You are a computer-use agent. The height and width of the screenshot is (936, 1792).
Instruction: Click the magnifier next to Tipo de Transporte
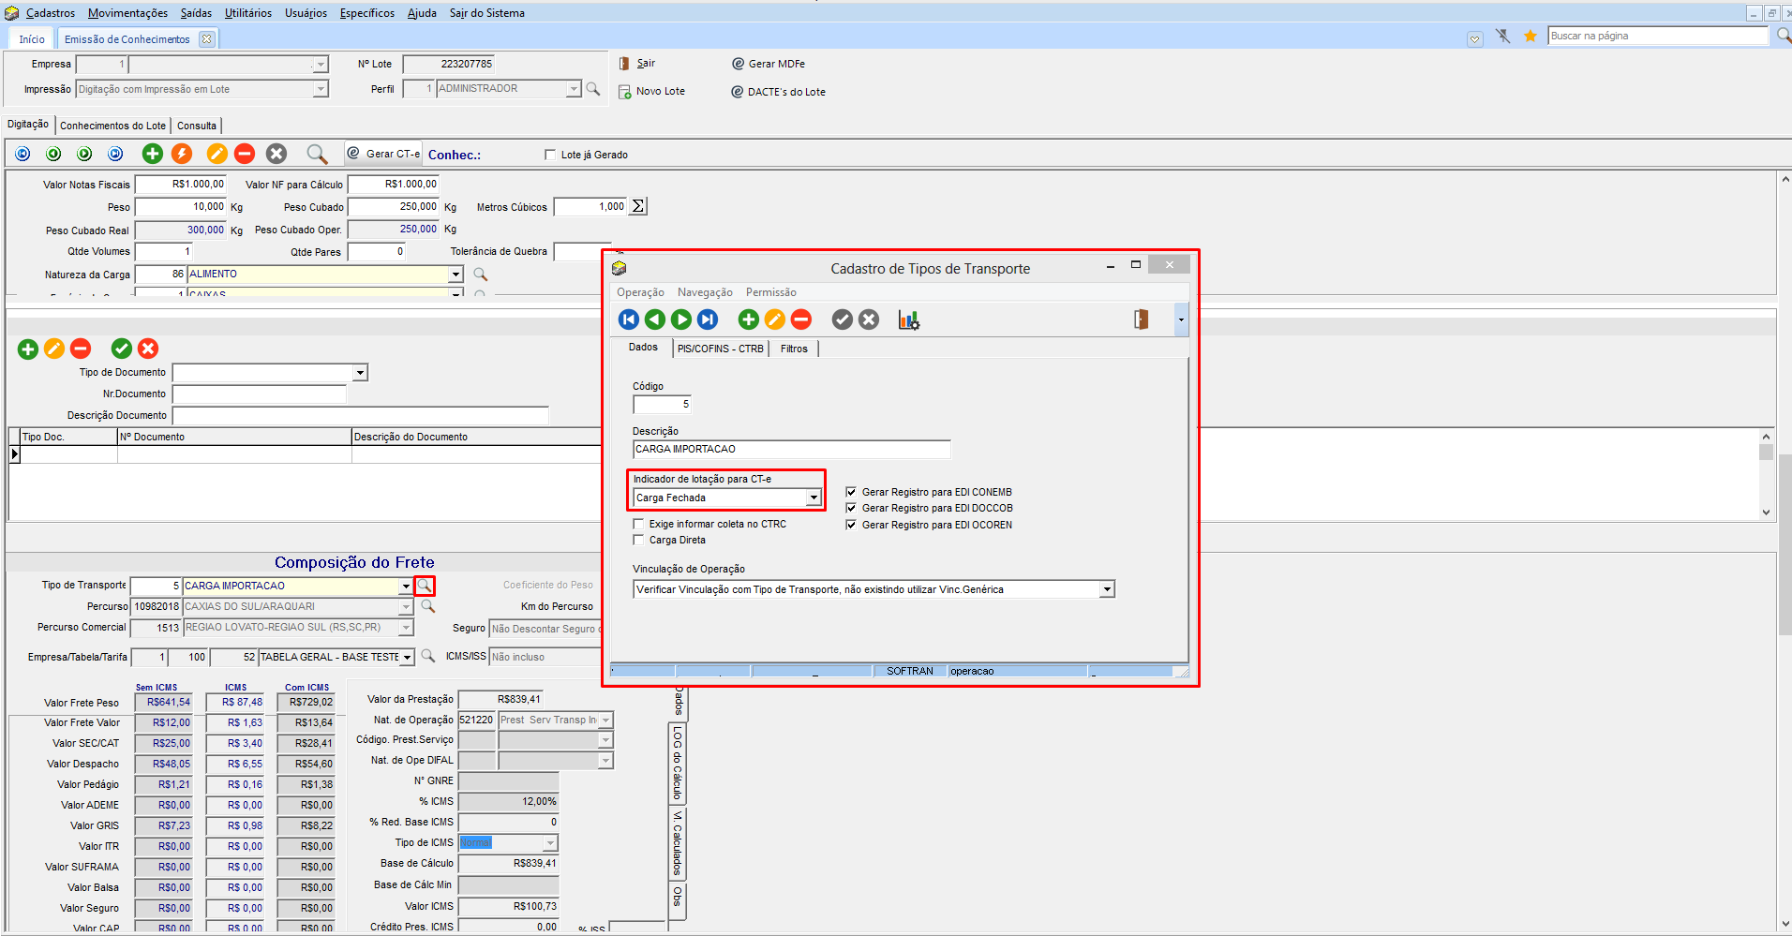coord(425,586)
